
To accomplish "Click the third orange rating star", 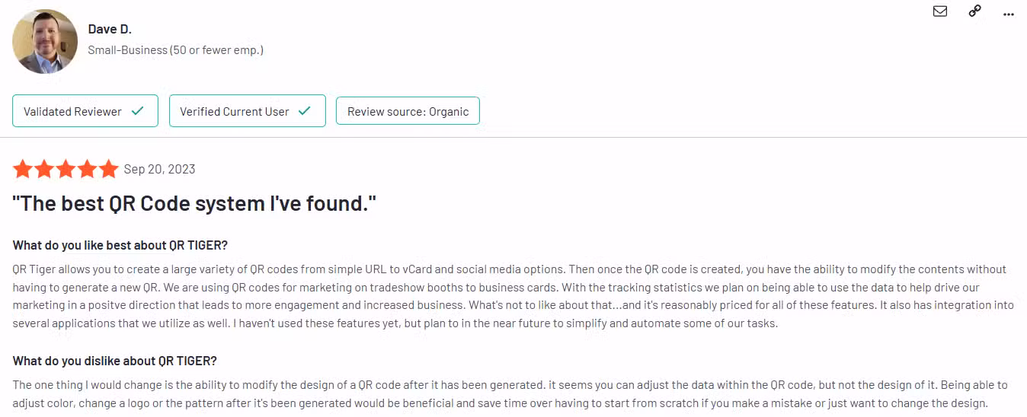I will point(66,169).
